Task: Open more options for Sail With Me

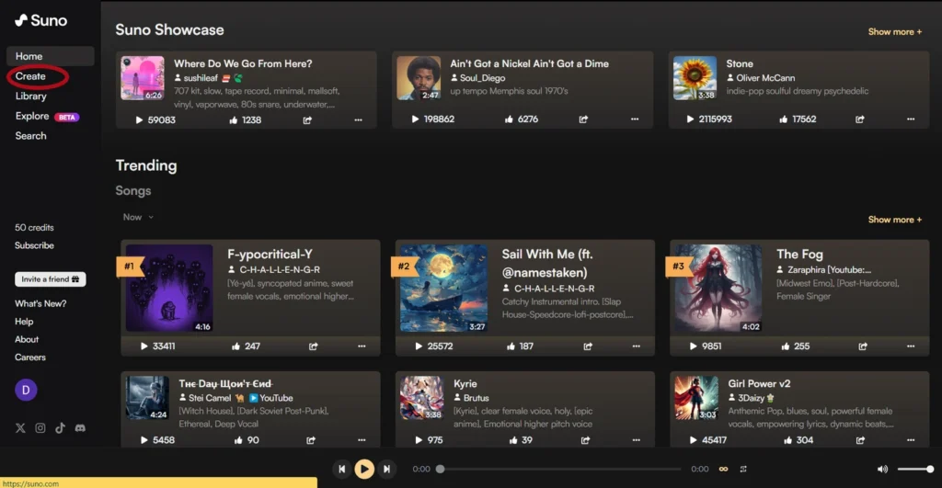Action: tap(637, 346)
